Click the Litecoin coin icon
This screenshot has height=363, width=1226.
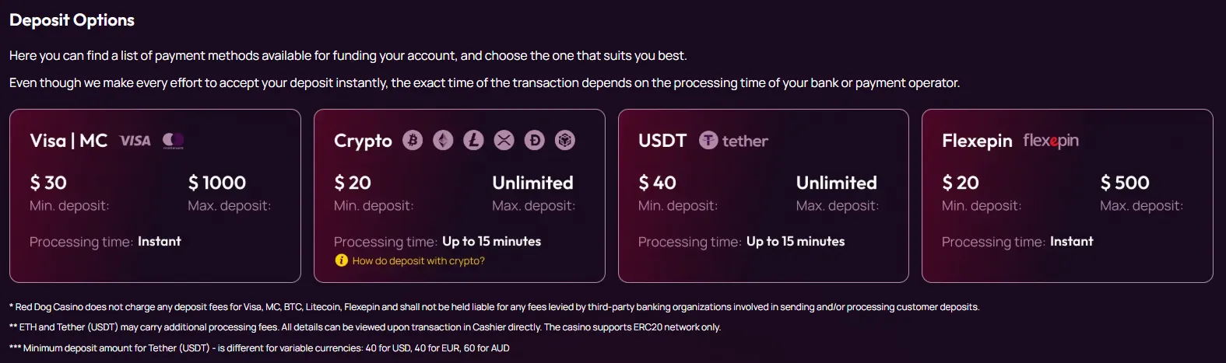[x=473, y=140]
